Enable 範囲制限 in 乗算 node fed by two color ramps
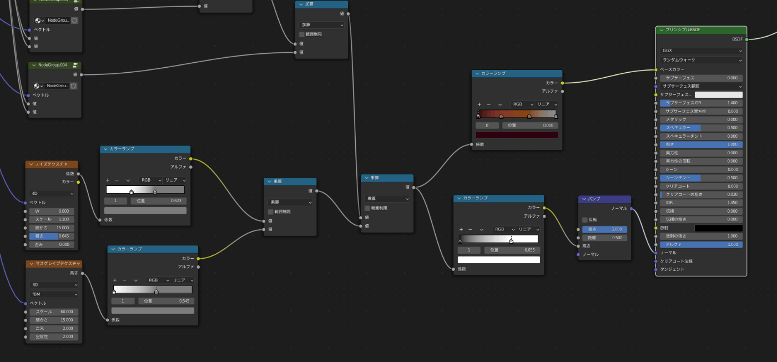 pyautogui.click(x=271, y=212)
